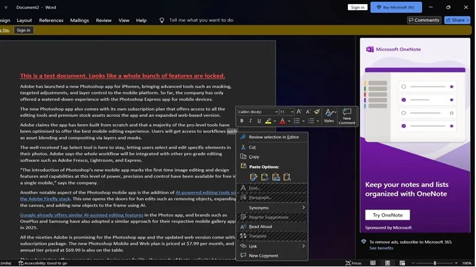
Task: Click the Bullets list icon
Action: pyautogui.click(x=297, y=121)
